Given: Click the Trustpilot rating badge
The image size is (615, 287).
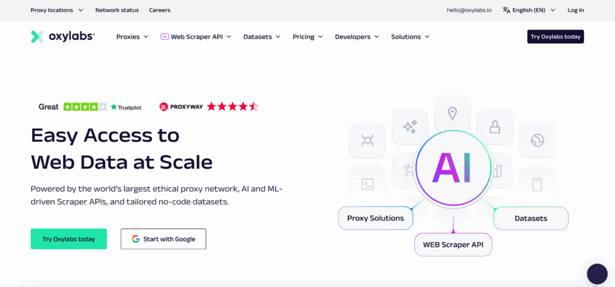Looking at the screenshot, I should coord(90,107).
